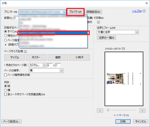Click ページサイズ処理 info icon
The width and height of the screenshot is (150, 127).
pos(25,51)
